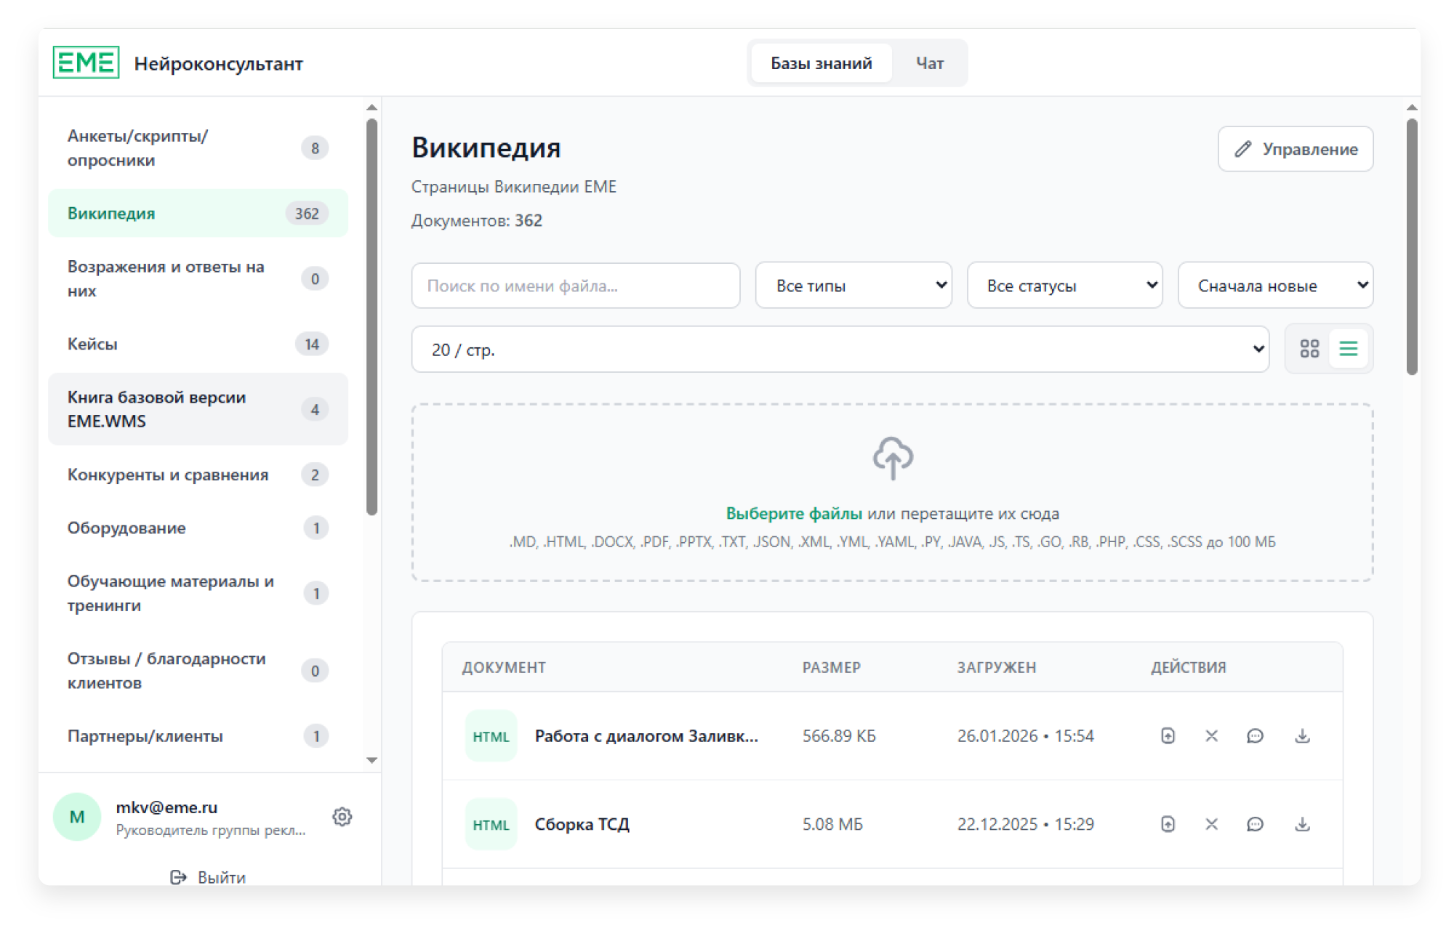The height and width of the screenshot is (936, 1454).
Task: Switch to the Чат tab
Action: pyautogui.click(x=930, y=63)
